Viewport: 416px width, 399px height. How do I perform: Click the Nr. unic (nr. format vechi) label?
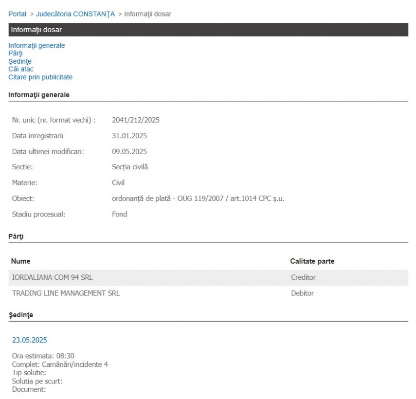coord(54,120)
